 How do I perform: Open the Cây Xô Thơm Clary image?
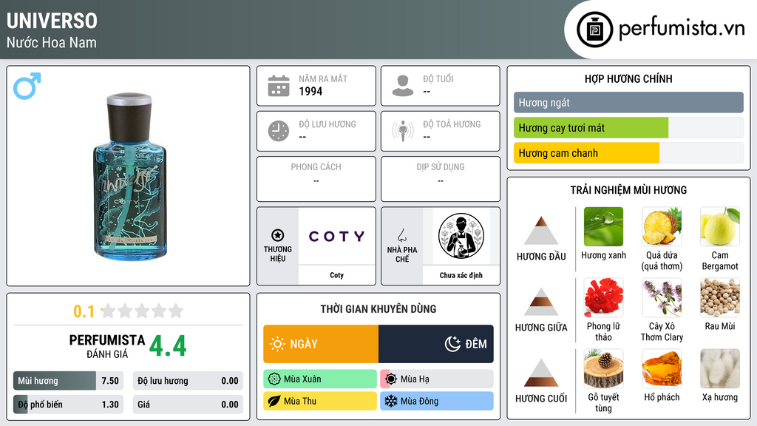[662, 297]
